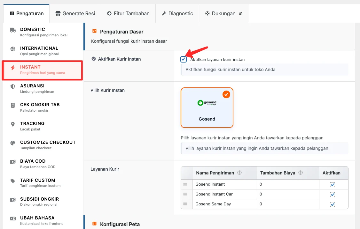
Task: Go to SUBSIDI ONGKIR settings
Action: coord(12,199)
